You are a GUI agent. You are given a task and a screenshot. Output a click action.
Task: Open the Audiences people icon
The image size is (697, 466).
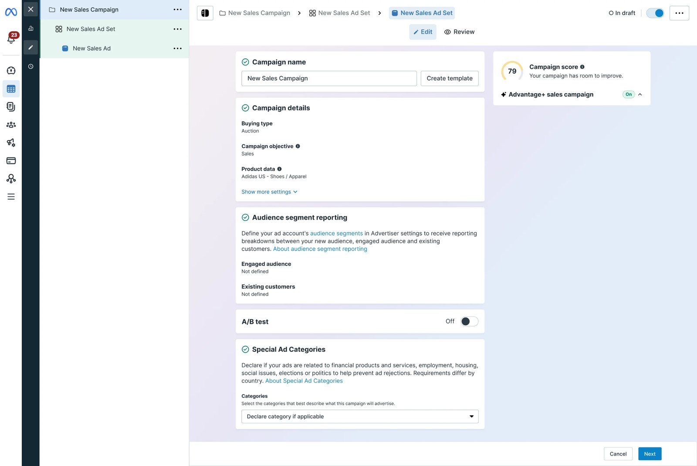(11, 125)
